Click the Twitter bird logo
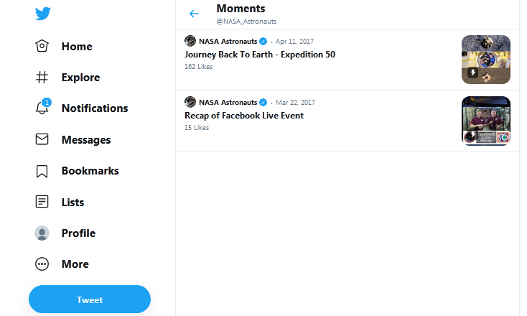The width and height of the screenshot is (527, 316). coord(42,14)
